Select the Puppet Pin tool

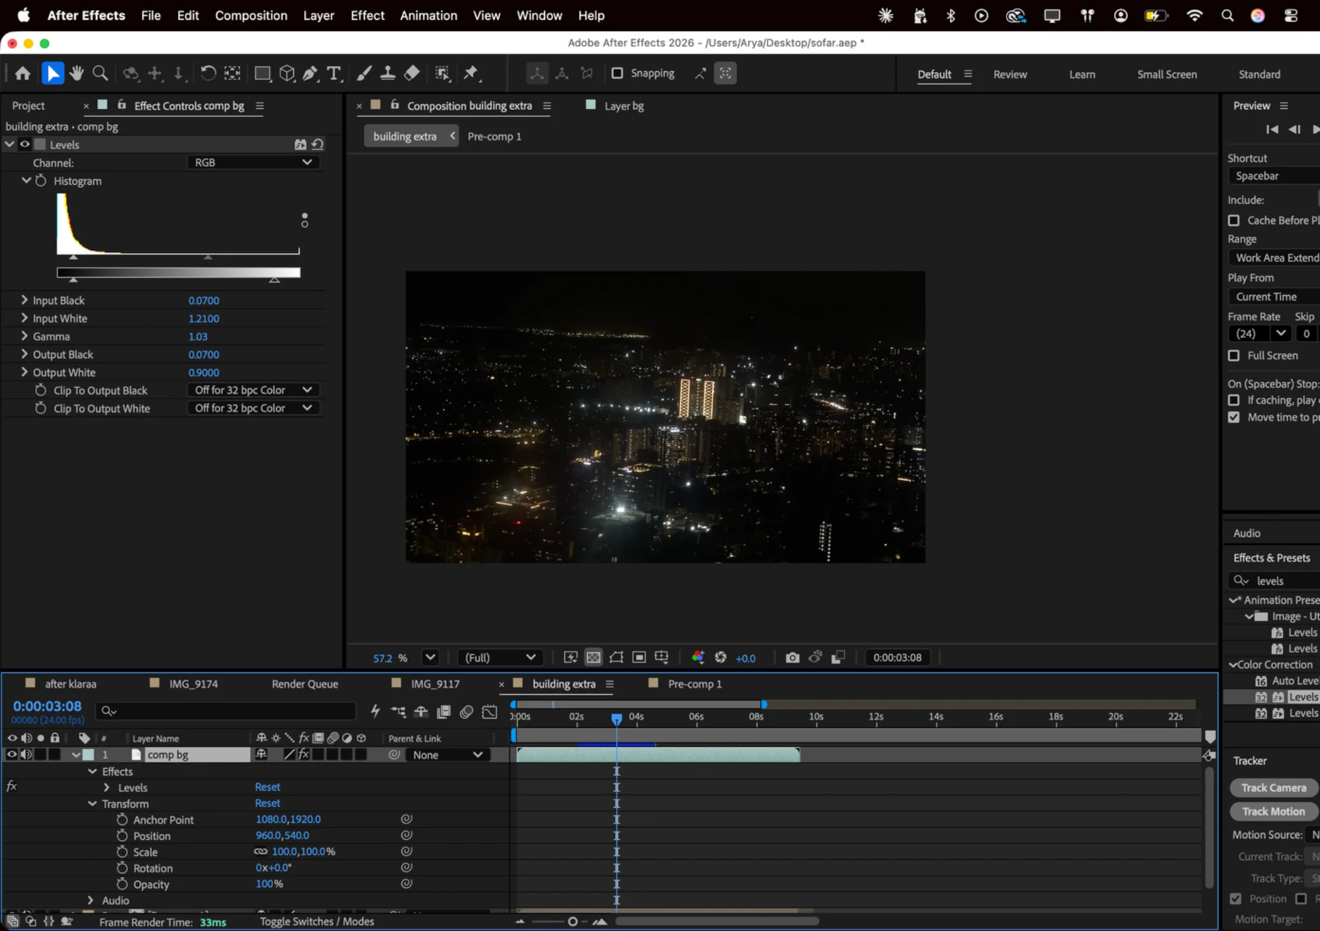pyautogui.click(x=471, y=73)
